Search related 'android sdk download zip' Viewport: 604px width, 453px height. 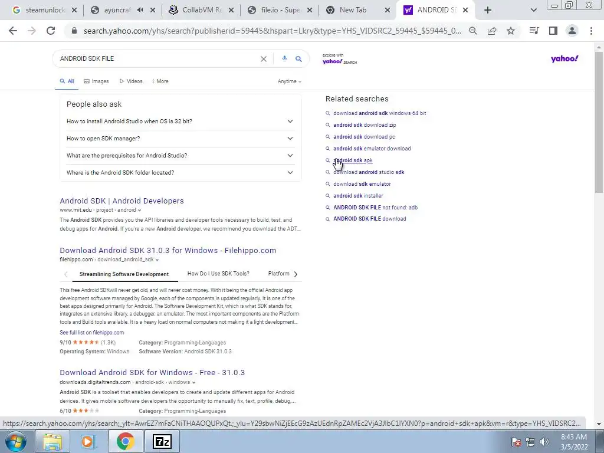coord(365,125)
